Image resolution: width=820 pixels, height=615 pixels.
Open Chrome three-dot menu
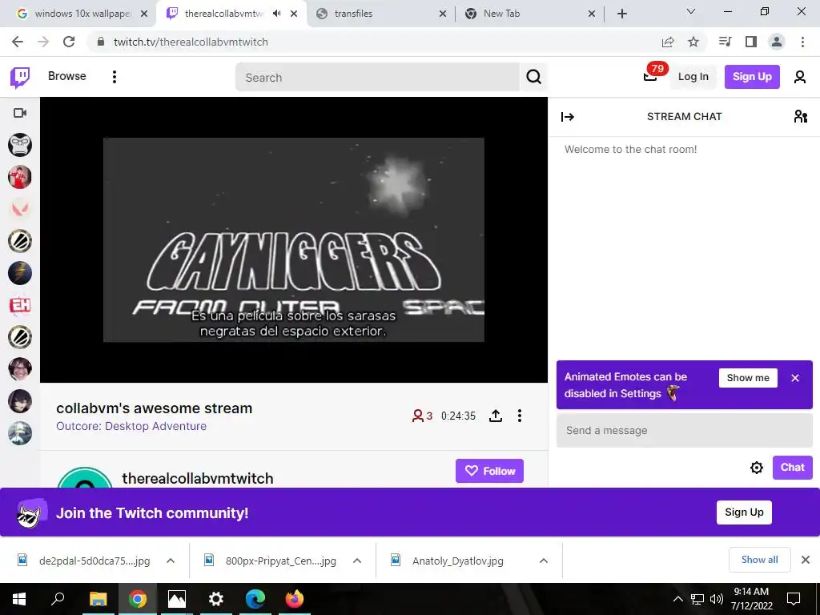(802, 42)
